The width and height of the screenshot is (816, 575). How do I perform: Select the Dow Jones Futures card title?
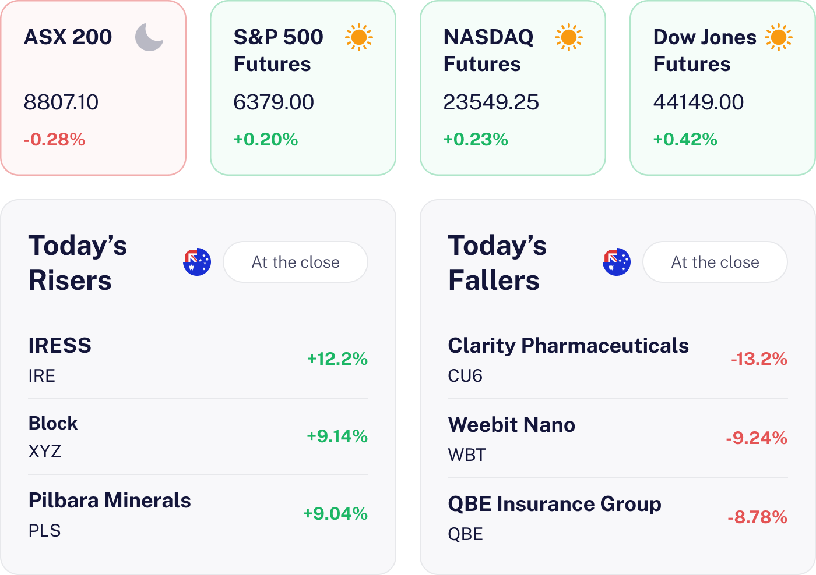click(x=704, y=50)
